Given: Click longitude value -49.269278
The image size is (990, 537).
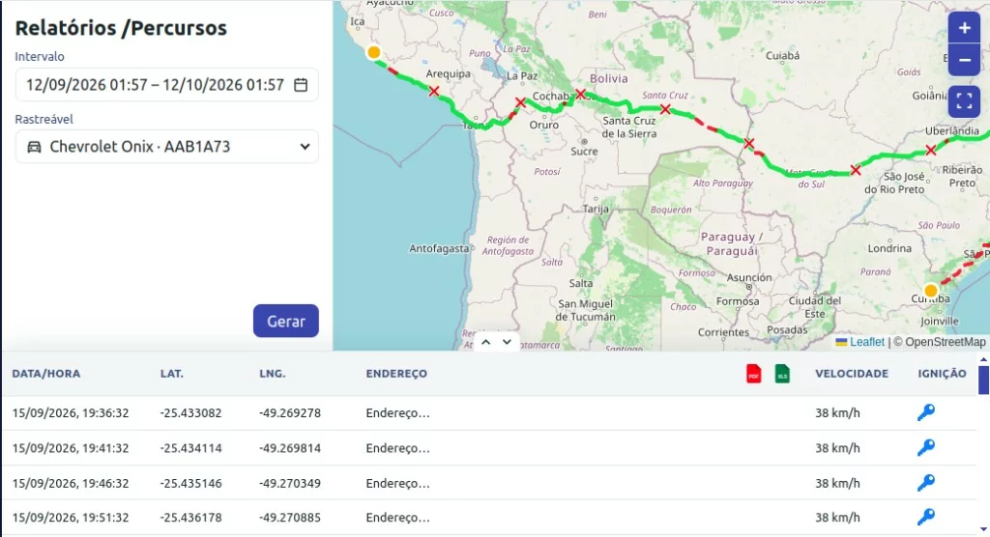Looking at the screenshot, I should click(x=290, y=413).
